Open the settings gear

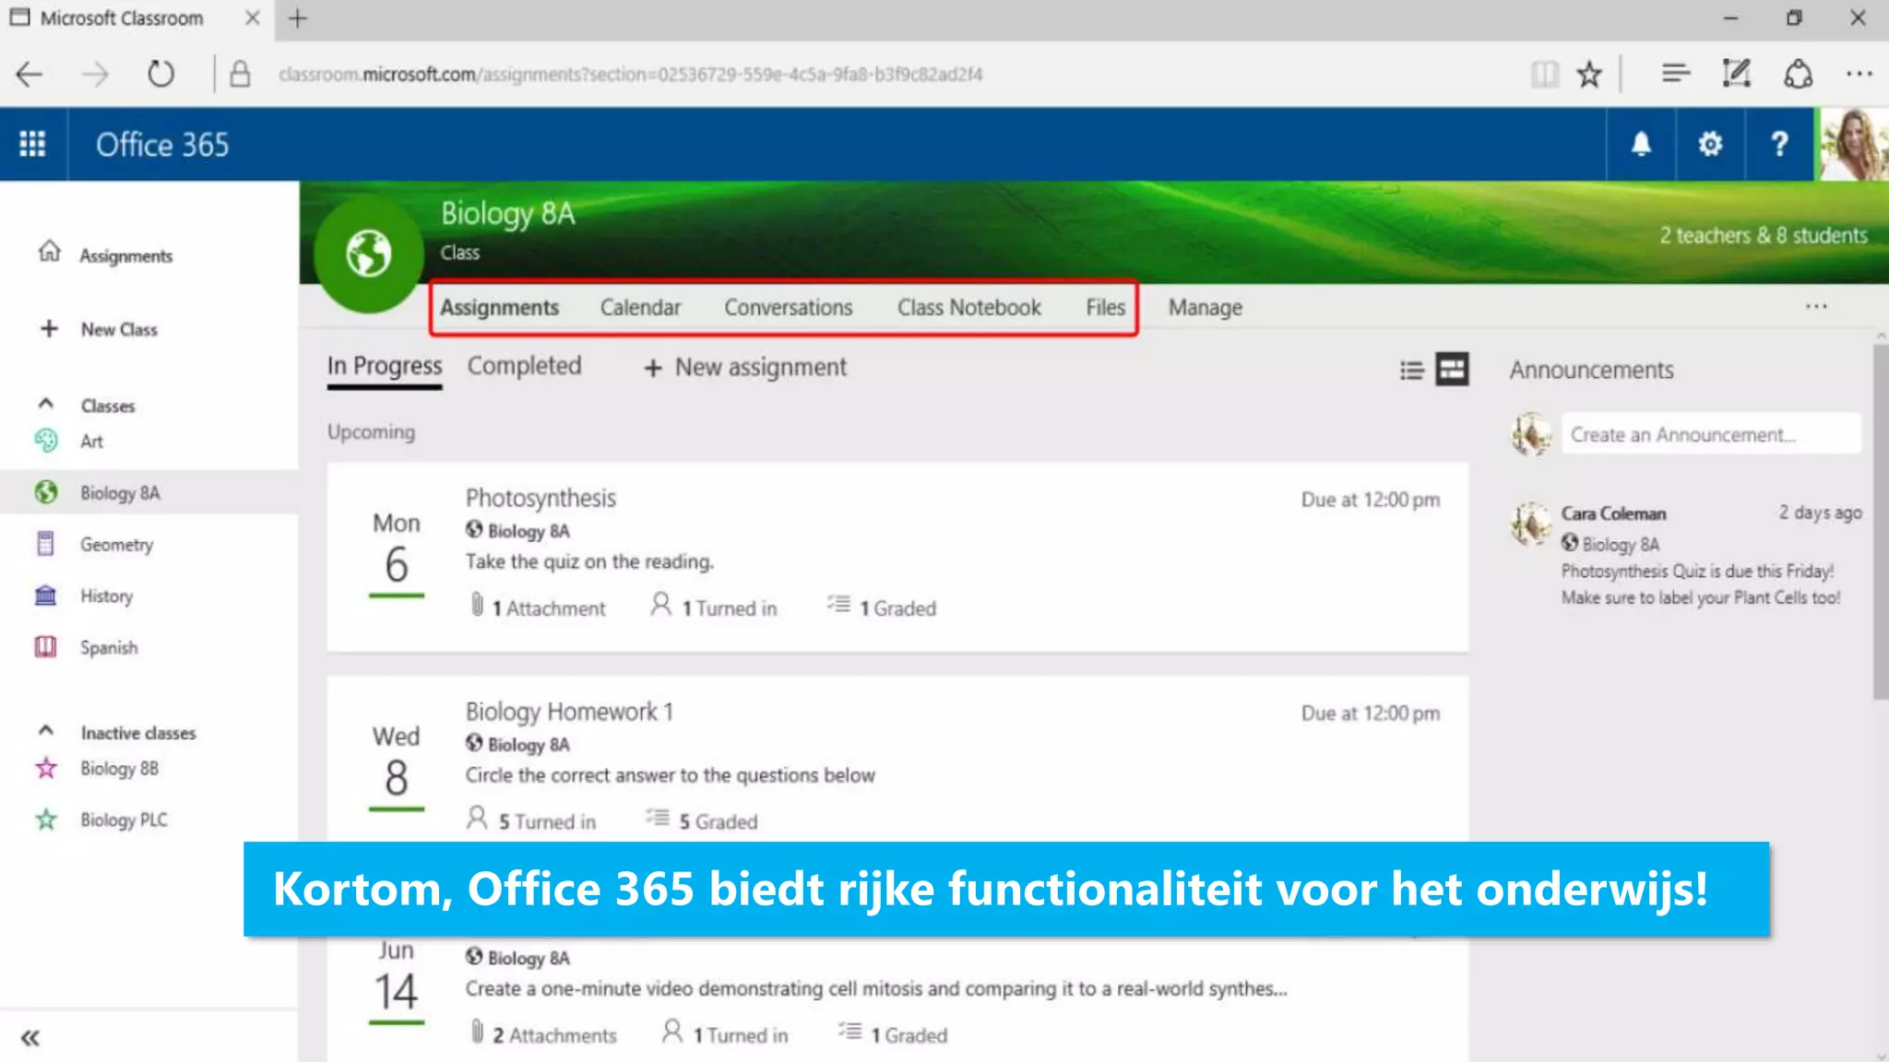pos(1710,144)
